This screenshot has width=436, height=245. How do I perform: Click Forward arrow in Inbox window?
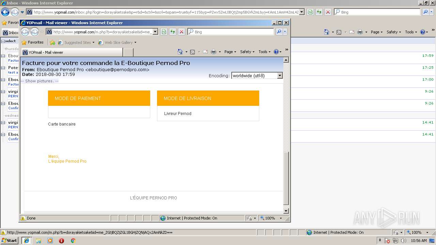(15, 12)
